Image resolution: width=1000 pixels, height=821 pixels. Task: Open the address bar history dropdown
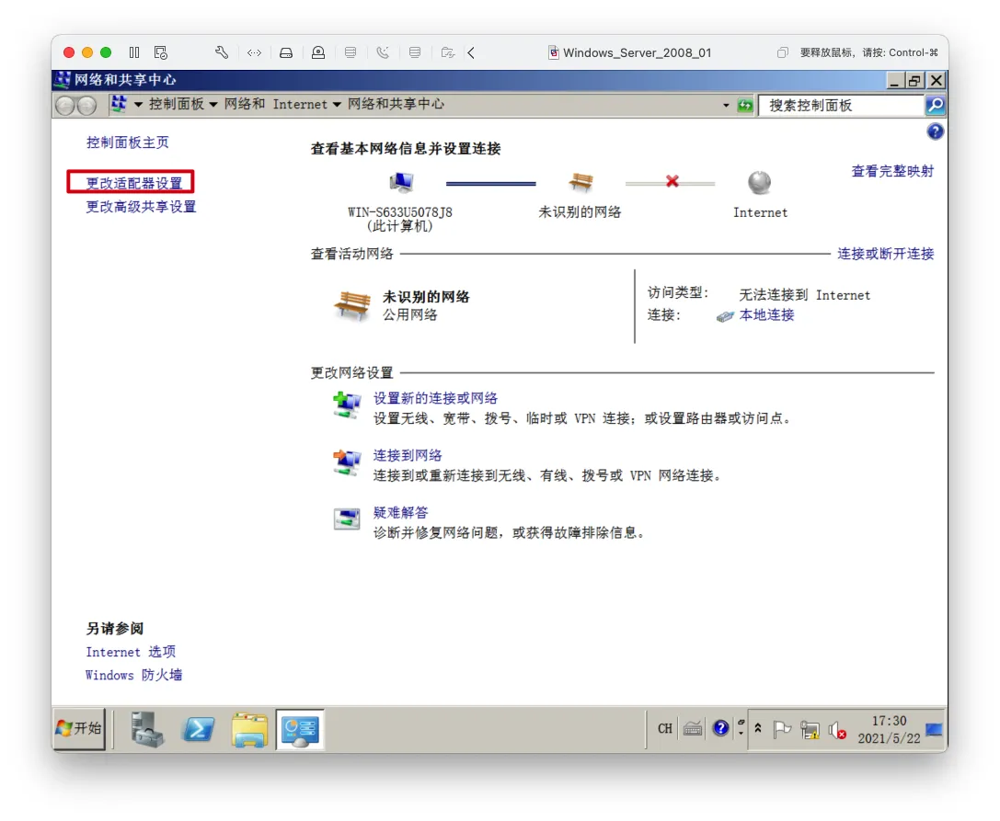click(726, 105)
